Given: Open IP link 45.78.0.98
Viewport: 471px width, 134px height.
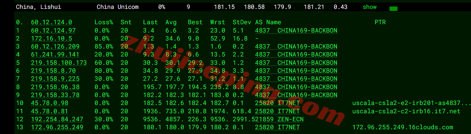Looking at the screenshot, I should [x=50, y=103].
